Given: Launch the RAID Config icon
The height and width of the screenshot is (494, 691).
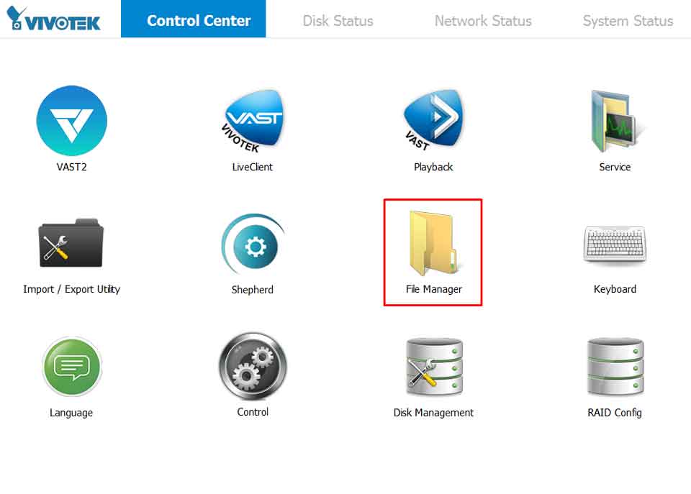Looking at the screenshot, I should (x=614, y=367).
